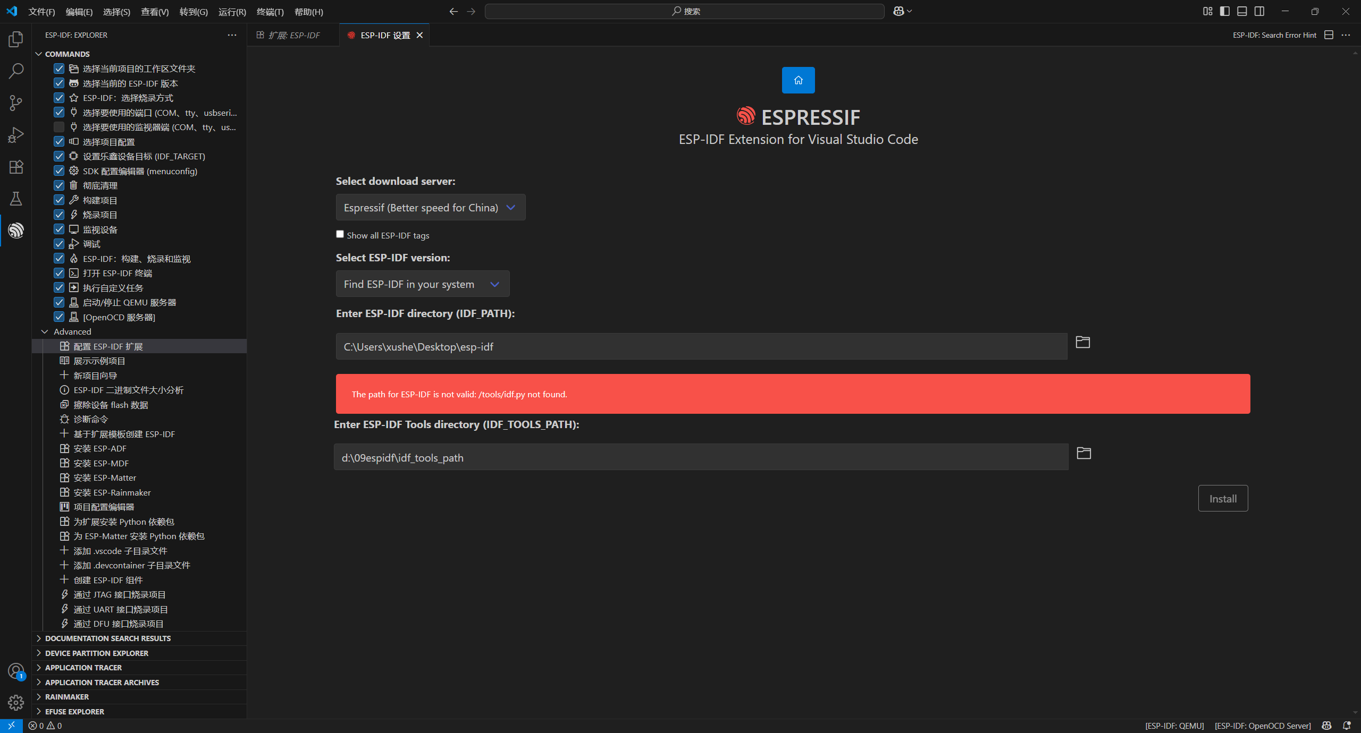The image size is (1361, 733).
Task: Open the 终端(T) menu
Action: coord(270,12)
